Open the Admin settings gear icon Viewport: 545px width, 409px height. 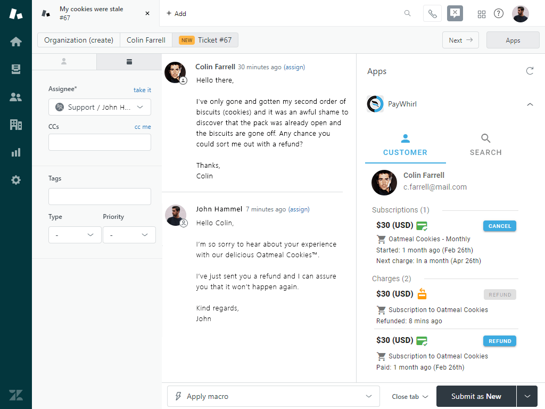16,180
